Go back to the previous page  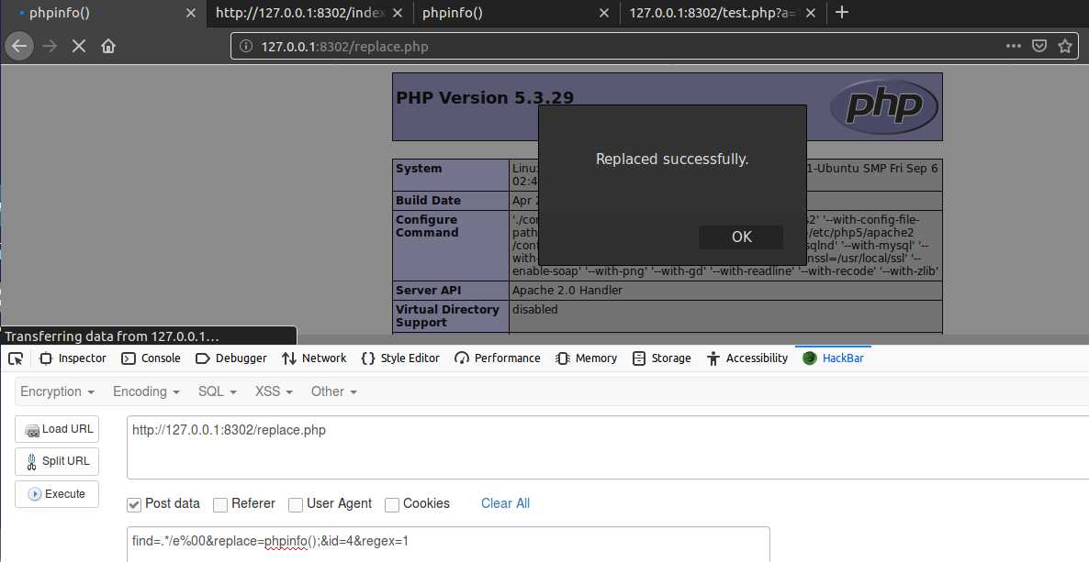point(19,47)
